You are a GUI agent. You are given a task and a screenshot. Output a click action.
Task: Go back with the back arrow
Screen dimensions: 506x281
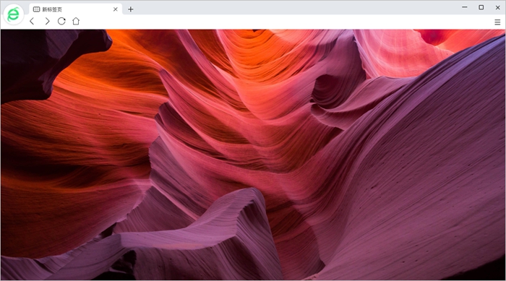(x=32, y=21)
